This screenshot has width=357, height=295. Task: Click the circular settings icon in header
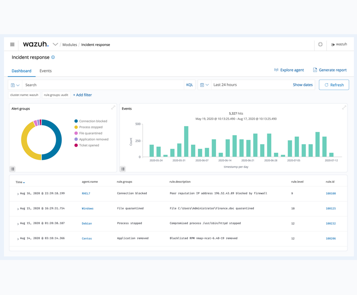(x=320, y=44)
